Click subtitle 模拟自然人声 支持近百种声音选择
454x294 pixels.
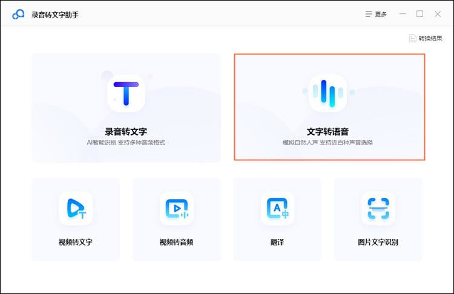327,142
